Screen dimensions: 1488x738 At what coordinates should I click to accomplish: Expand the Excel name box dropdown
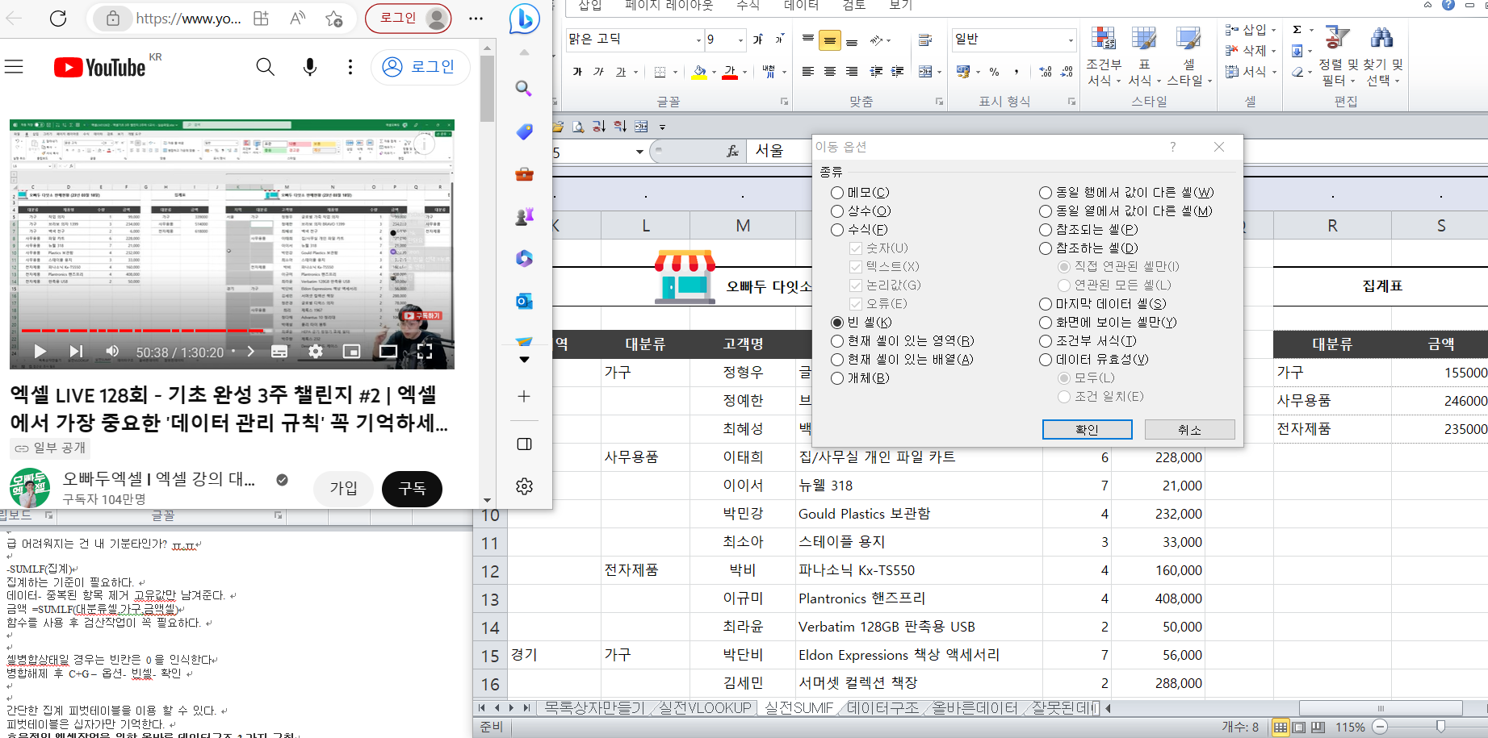coord(639,152)
